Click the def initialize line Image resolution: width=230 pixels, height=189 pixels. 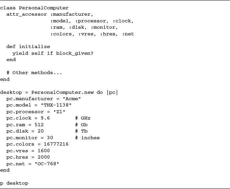point(28,47)
